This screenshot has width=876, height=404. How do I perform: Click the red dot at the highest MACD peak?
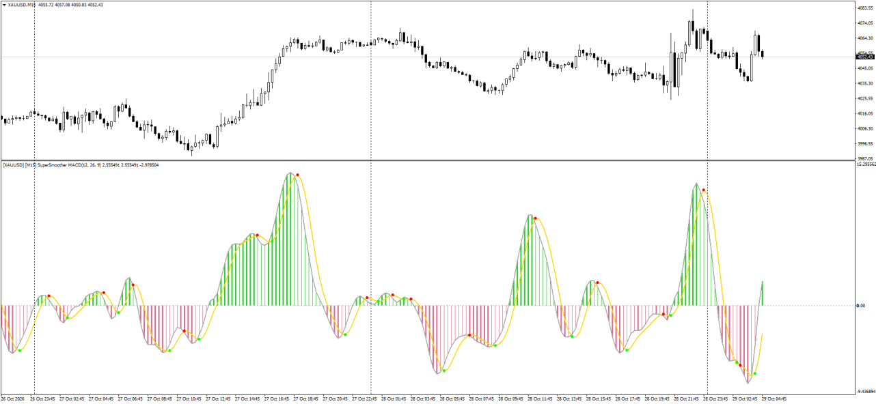pos(297,175)
